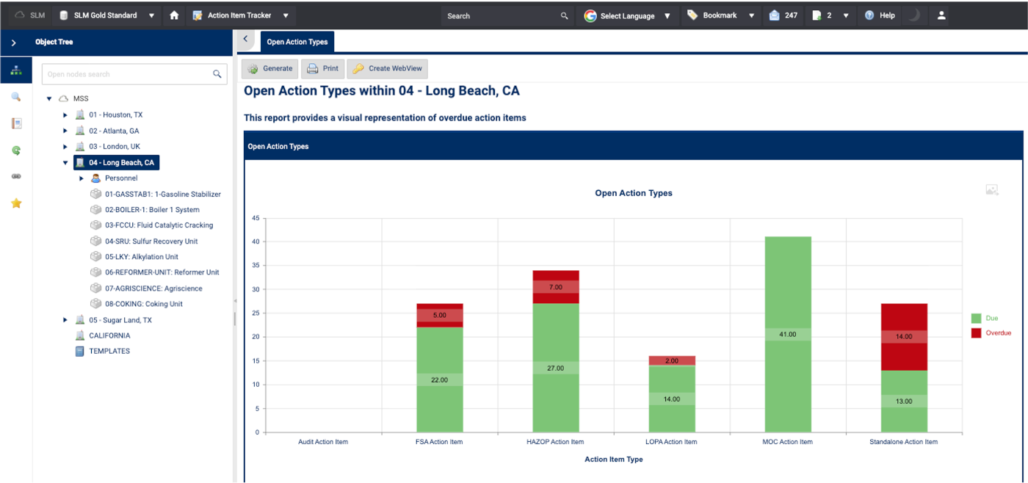Open the yellow star favorites sidebar icon
The image size is (1028, 483).
[16, 203]
